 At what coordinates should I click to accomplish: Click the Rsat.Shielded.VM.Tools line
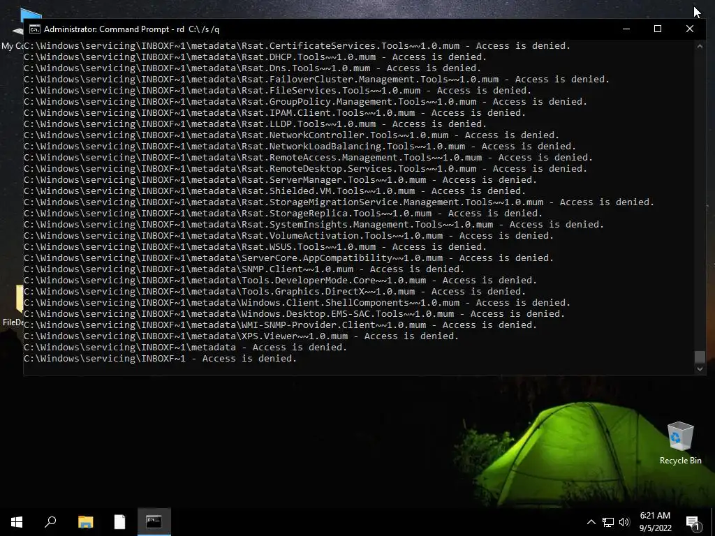point(275,191)
